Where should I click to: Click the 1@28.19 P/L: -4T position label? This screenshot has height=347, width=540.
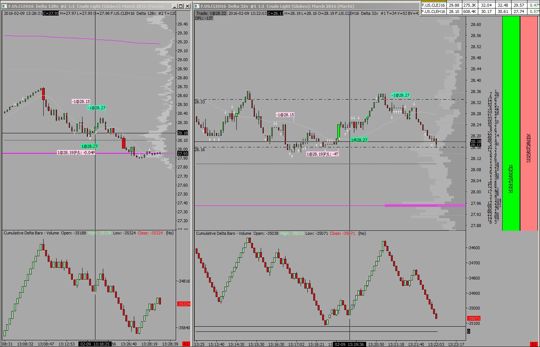point(323,154)
